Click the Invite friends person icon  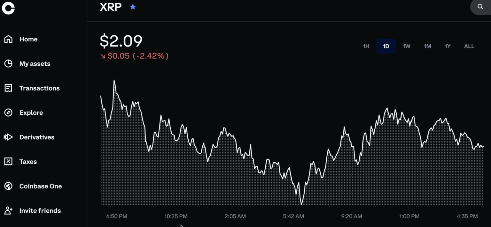8,211
